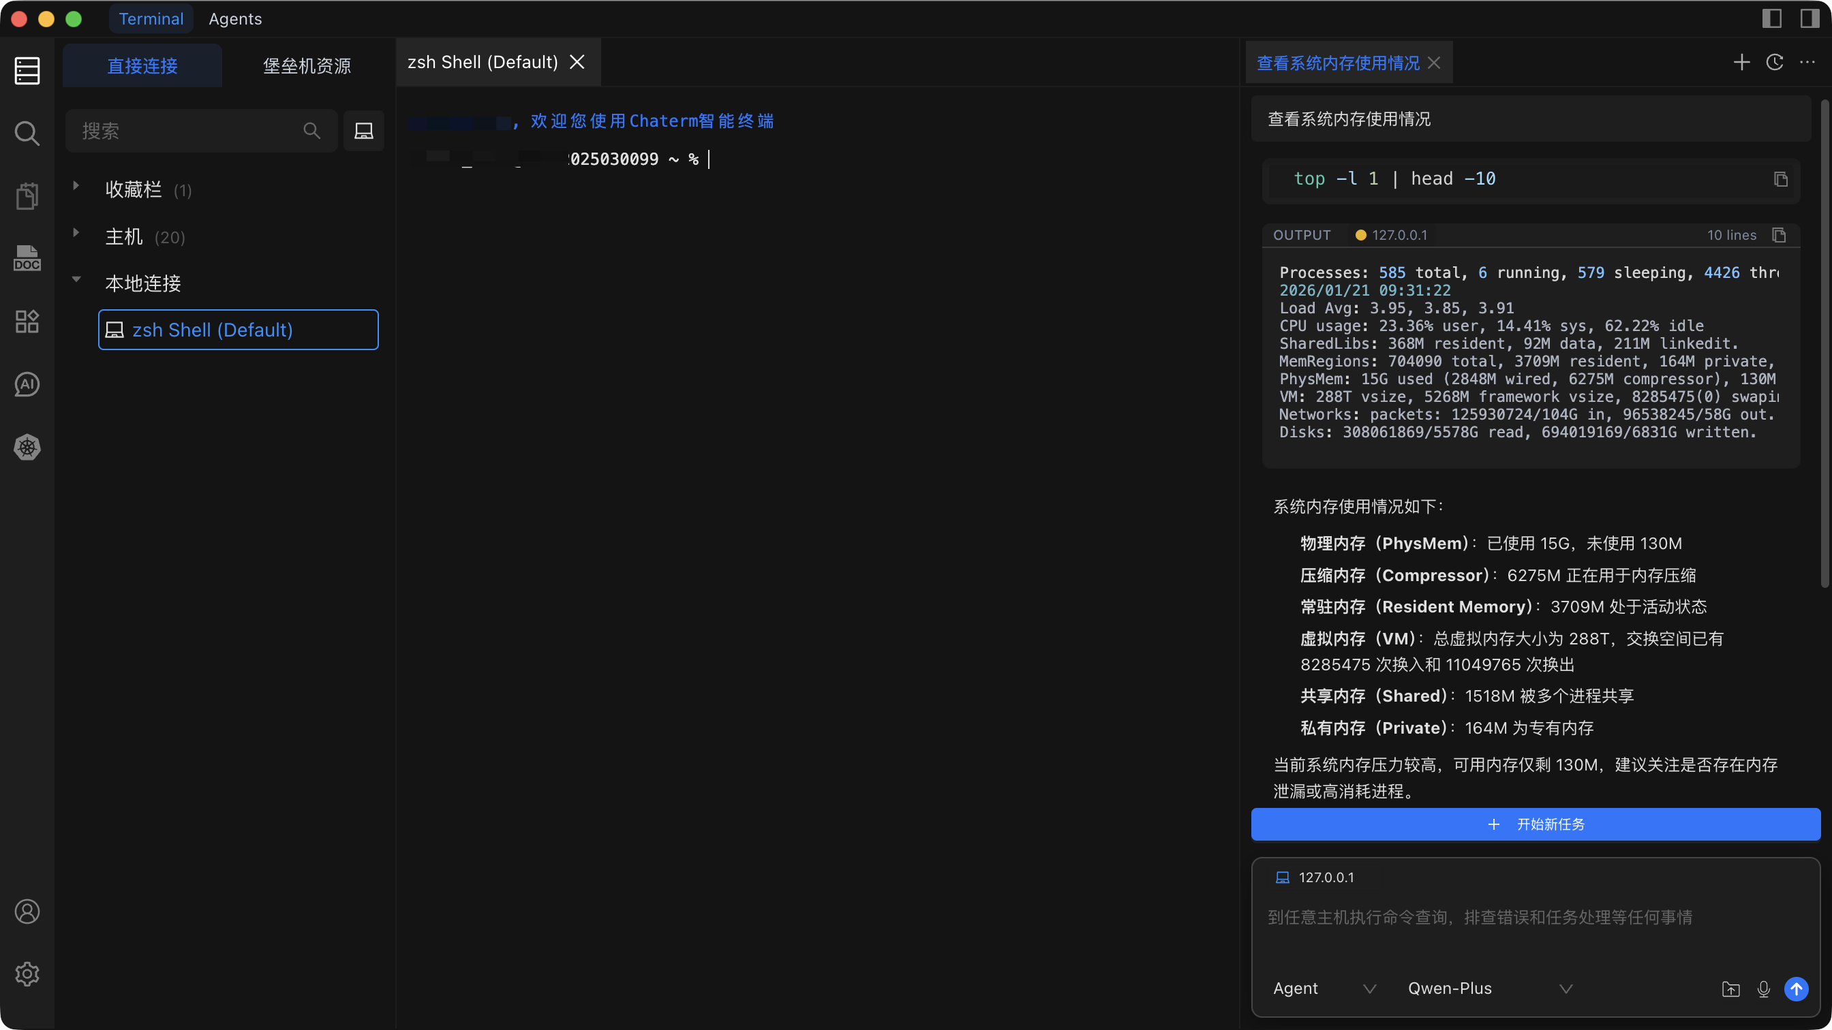Screen dimensions: 1832x1030
Task: Copy the top command with copy icon
Action: click(x=1780, y=179)
